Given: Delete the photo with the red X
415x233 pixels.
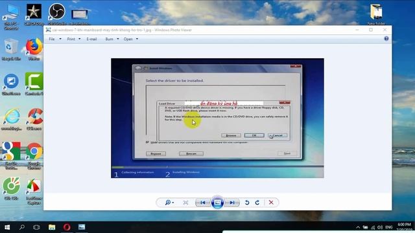Looking at the screenshot, I should tap(271, 203).
